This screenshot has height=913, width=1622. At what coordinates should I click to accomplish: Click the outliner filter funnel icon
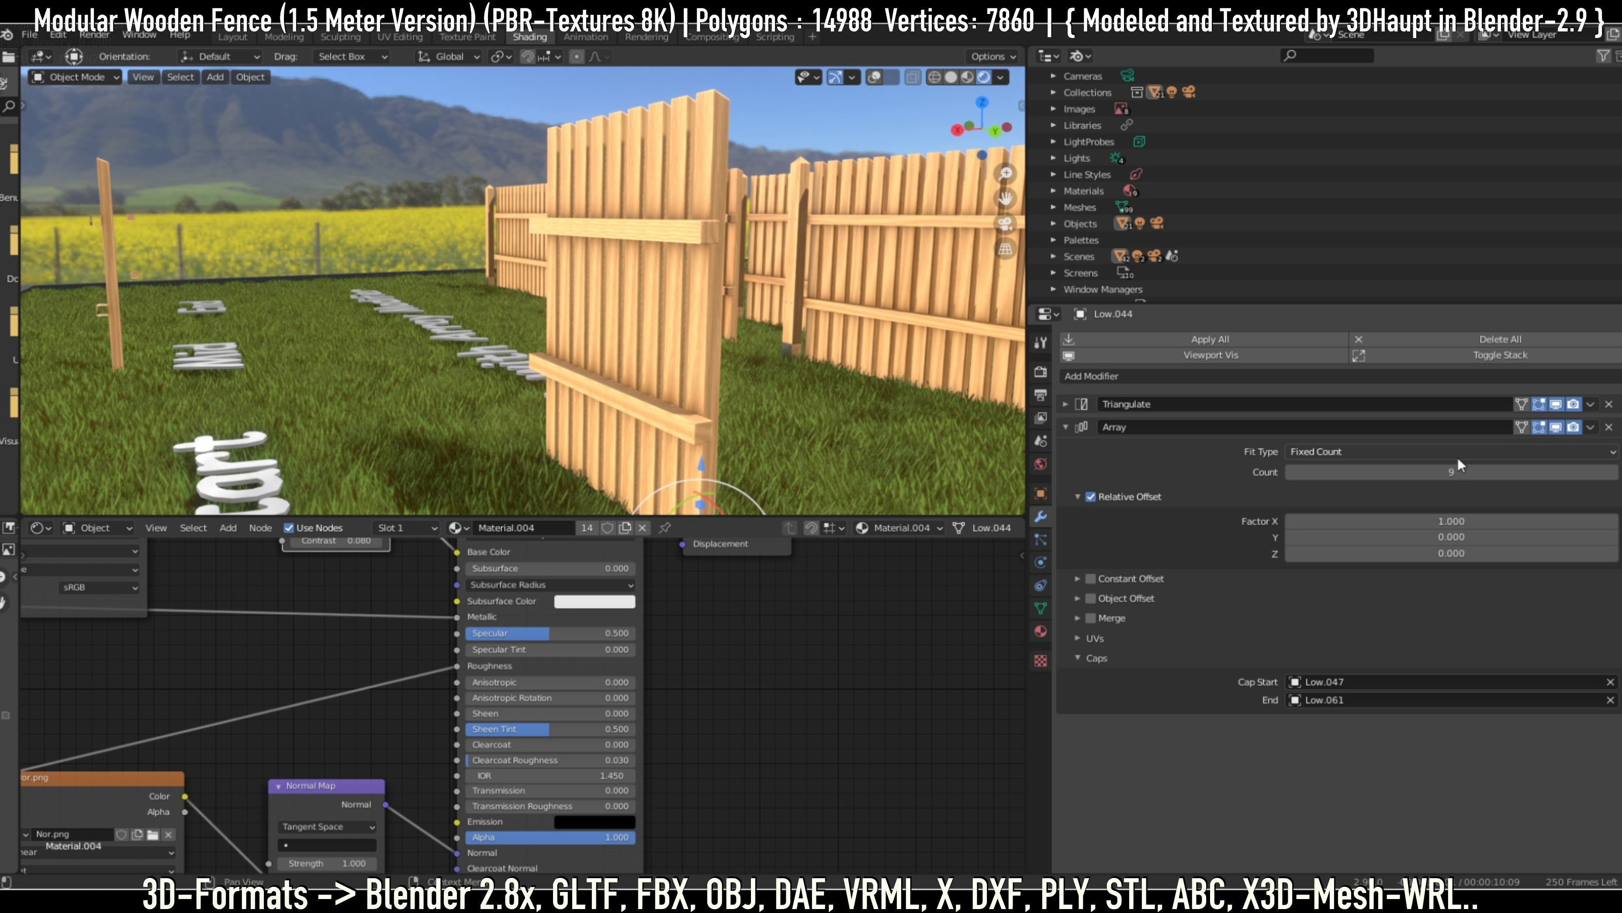point(1603,56)
